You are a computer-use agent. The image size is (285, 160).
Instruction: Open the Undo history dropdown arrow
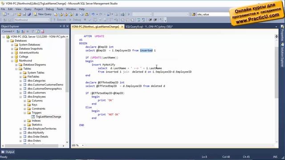click(97, 14)
